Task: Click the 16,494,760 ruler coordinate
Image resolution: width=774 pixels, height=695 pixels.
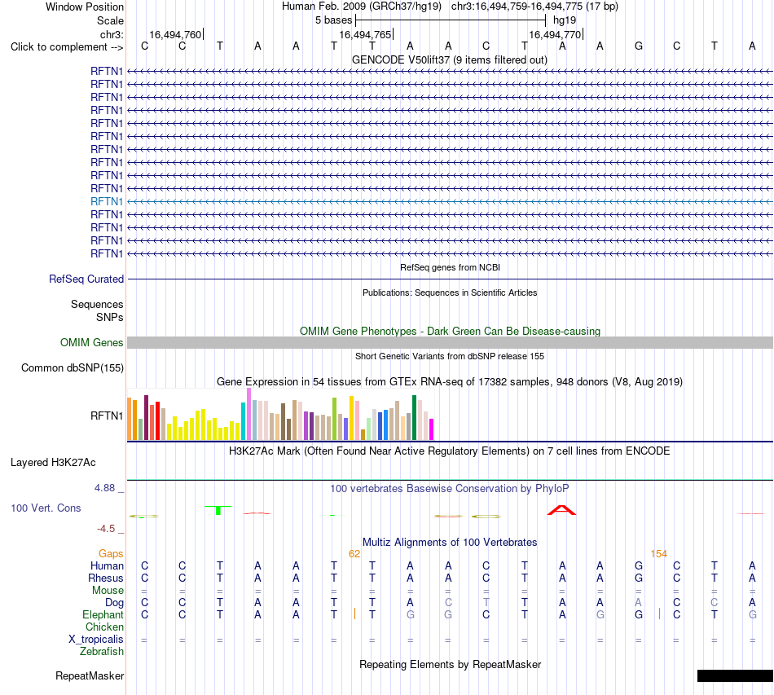Action: (x=175, y=34)
